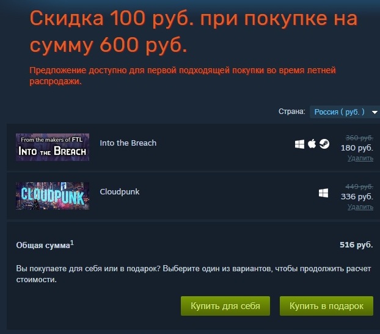Open the Into the Breach title link
This screenshot has width=380, height=334.
[128, 143]
